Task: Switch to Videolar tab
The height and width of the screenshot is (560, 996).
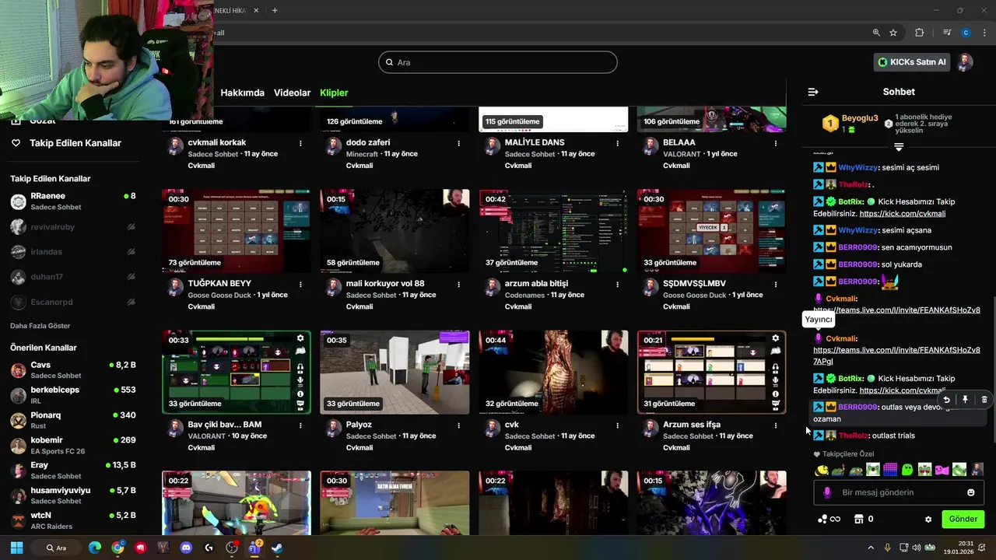Action: click(292, 93)
